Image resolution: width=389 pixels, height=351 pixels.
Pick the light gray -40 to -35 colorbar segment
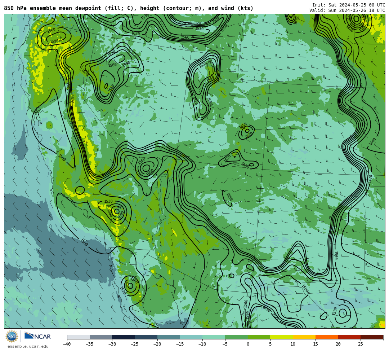pyautogui.click(x=79, y=337)
